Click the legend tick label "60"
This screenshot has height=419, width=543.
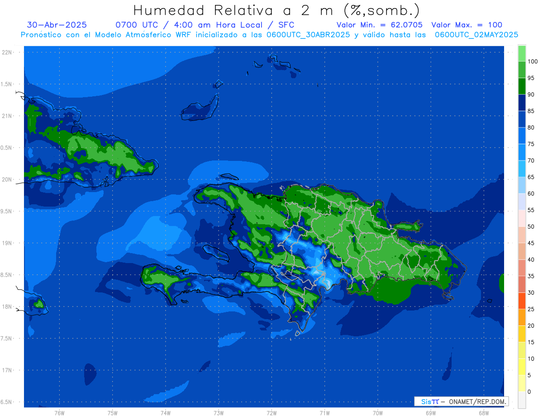click(x=531, y=193)
